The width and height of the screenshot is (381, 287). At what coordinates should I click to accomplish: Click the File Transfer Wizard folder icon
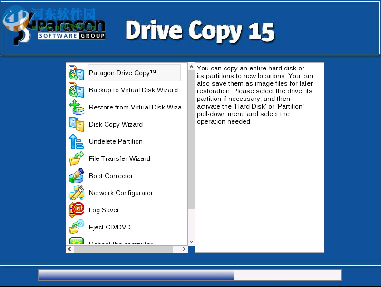77,158
